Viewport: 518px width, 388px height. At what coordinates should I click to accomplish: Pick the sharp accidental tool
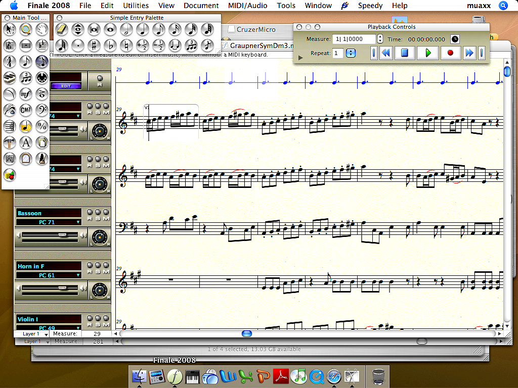93,45
